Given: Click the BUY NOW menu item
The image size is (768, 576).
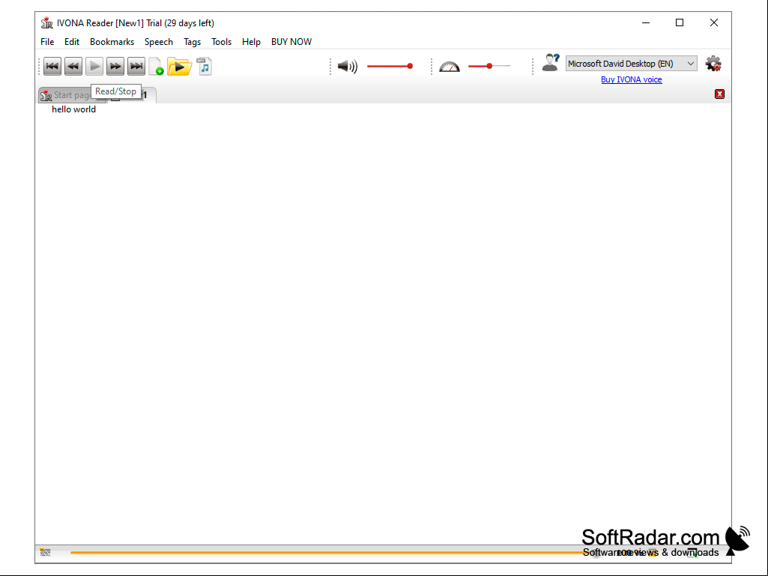Looking at the screenshot, I should tap(291, 42).
